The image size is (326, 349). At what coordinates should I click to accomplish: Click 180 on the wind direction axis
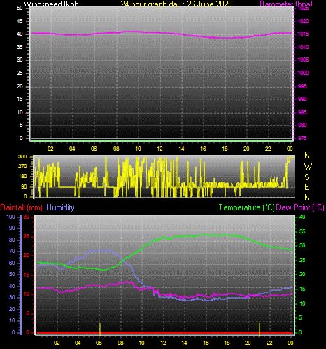[x=22, y=177]
